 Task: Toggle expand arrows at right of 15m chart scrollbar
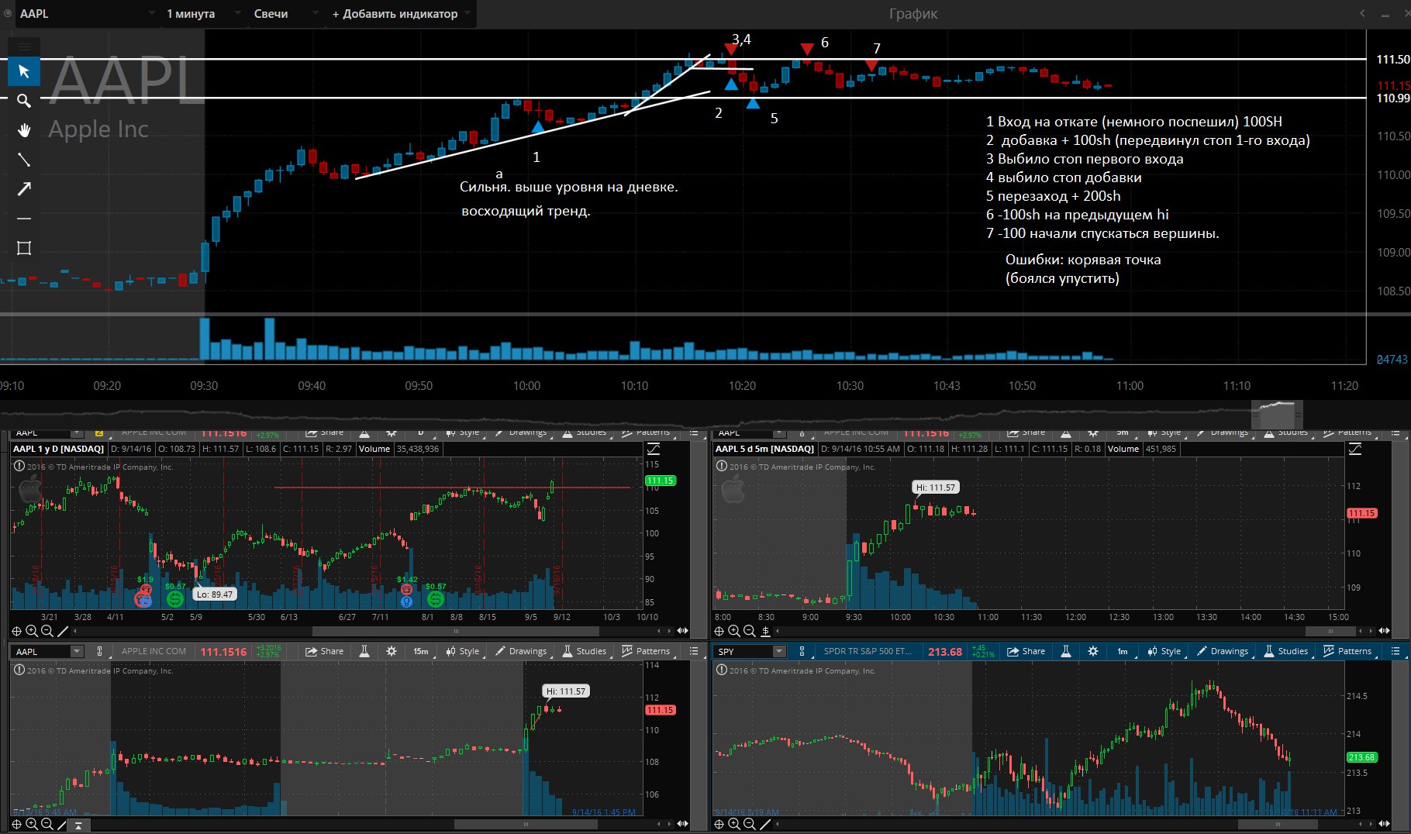(683, 824)
